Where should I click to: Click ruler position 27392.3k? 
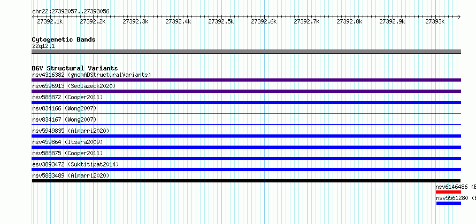[x=135, y=21]
